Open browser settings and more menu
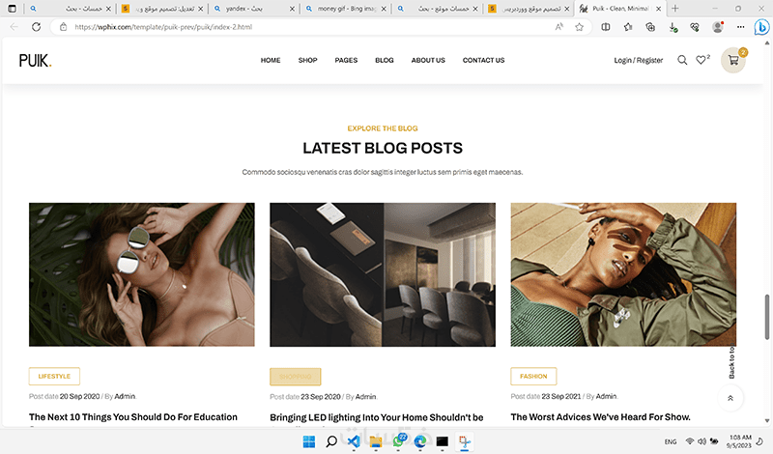 click(740, 27)
